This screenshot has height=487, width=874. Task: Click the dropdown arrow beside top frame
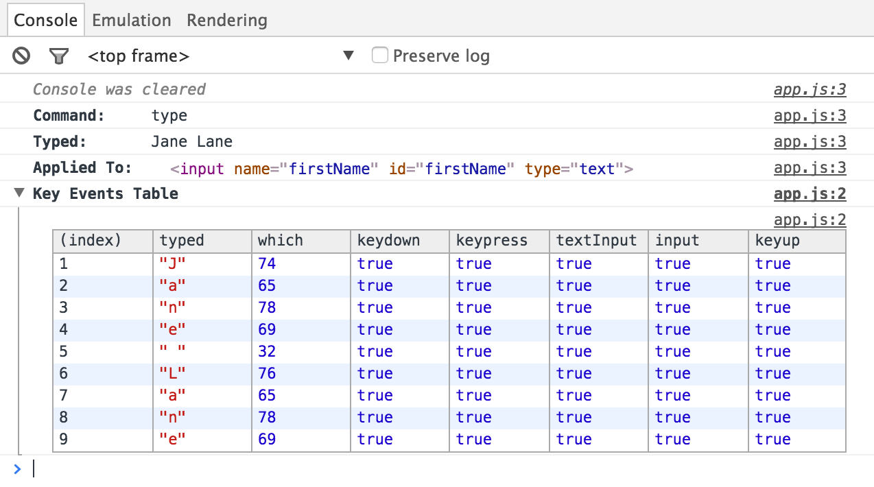click(x=349, y=56)
